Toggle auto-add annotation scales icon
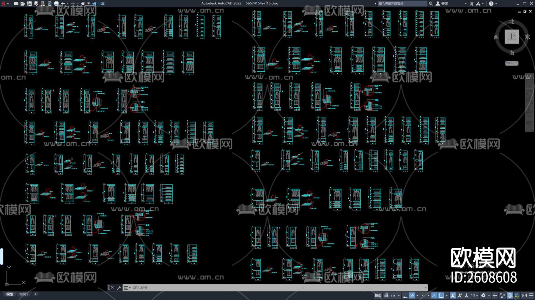Viewport: 535px width, 300px height. 460,295
